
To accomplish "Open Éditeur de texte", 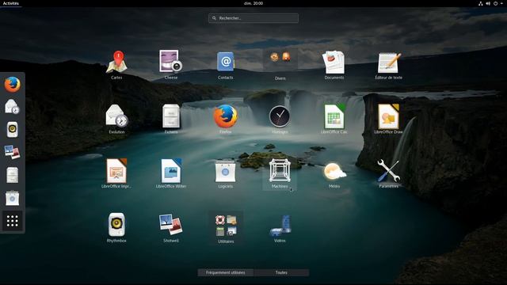I will [x=389, y=64].
